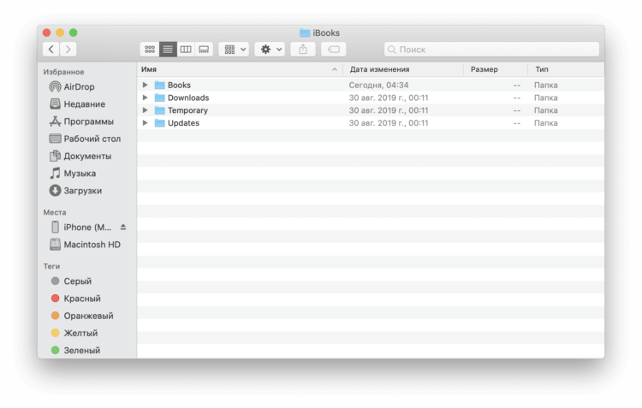Expand the Downloads folder disclosure triangle
Screen dimensions: 642x408
(145, 98)
